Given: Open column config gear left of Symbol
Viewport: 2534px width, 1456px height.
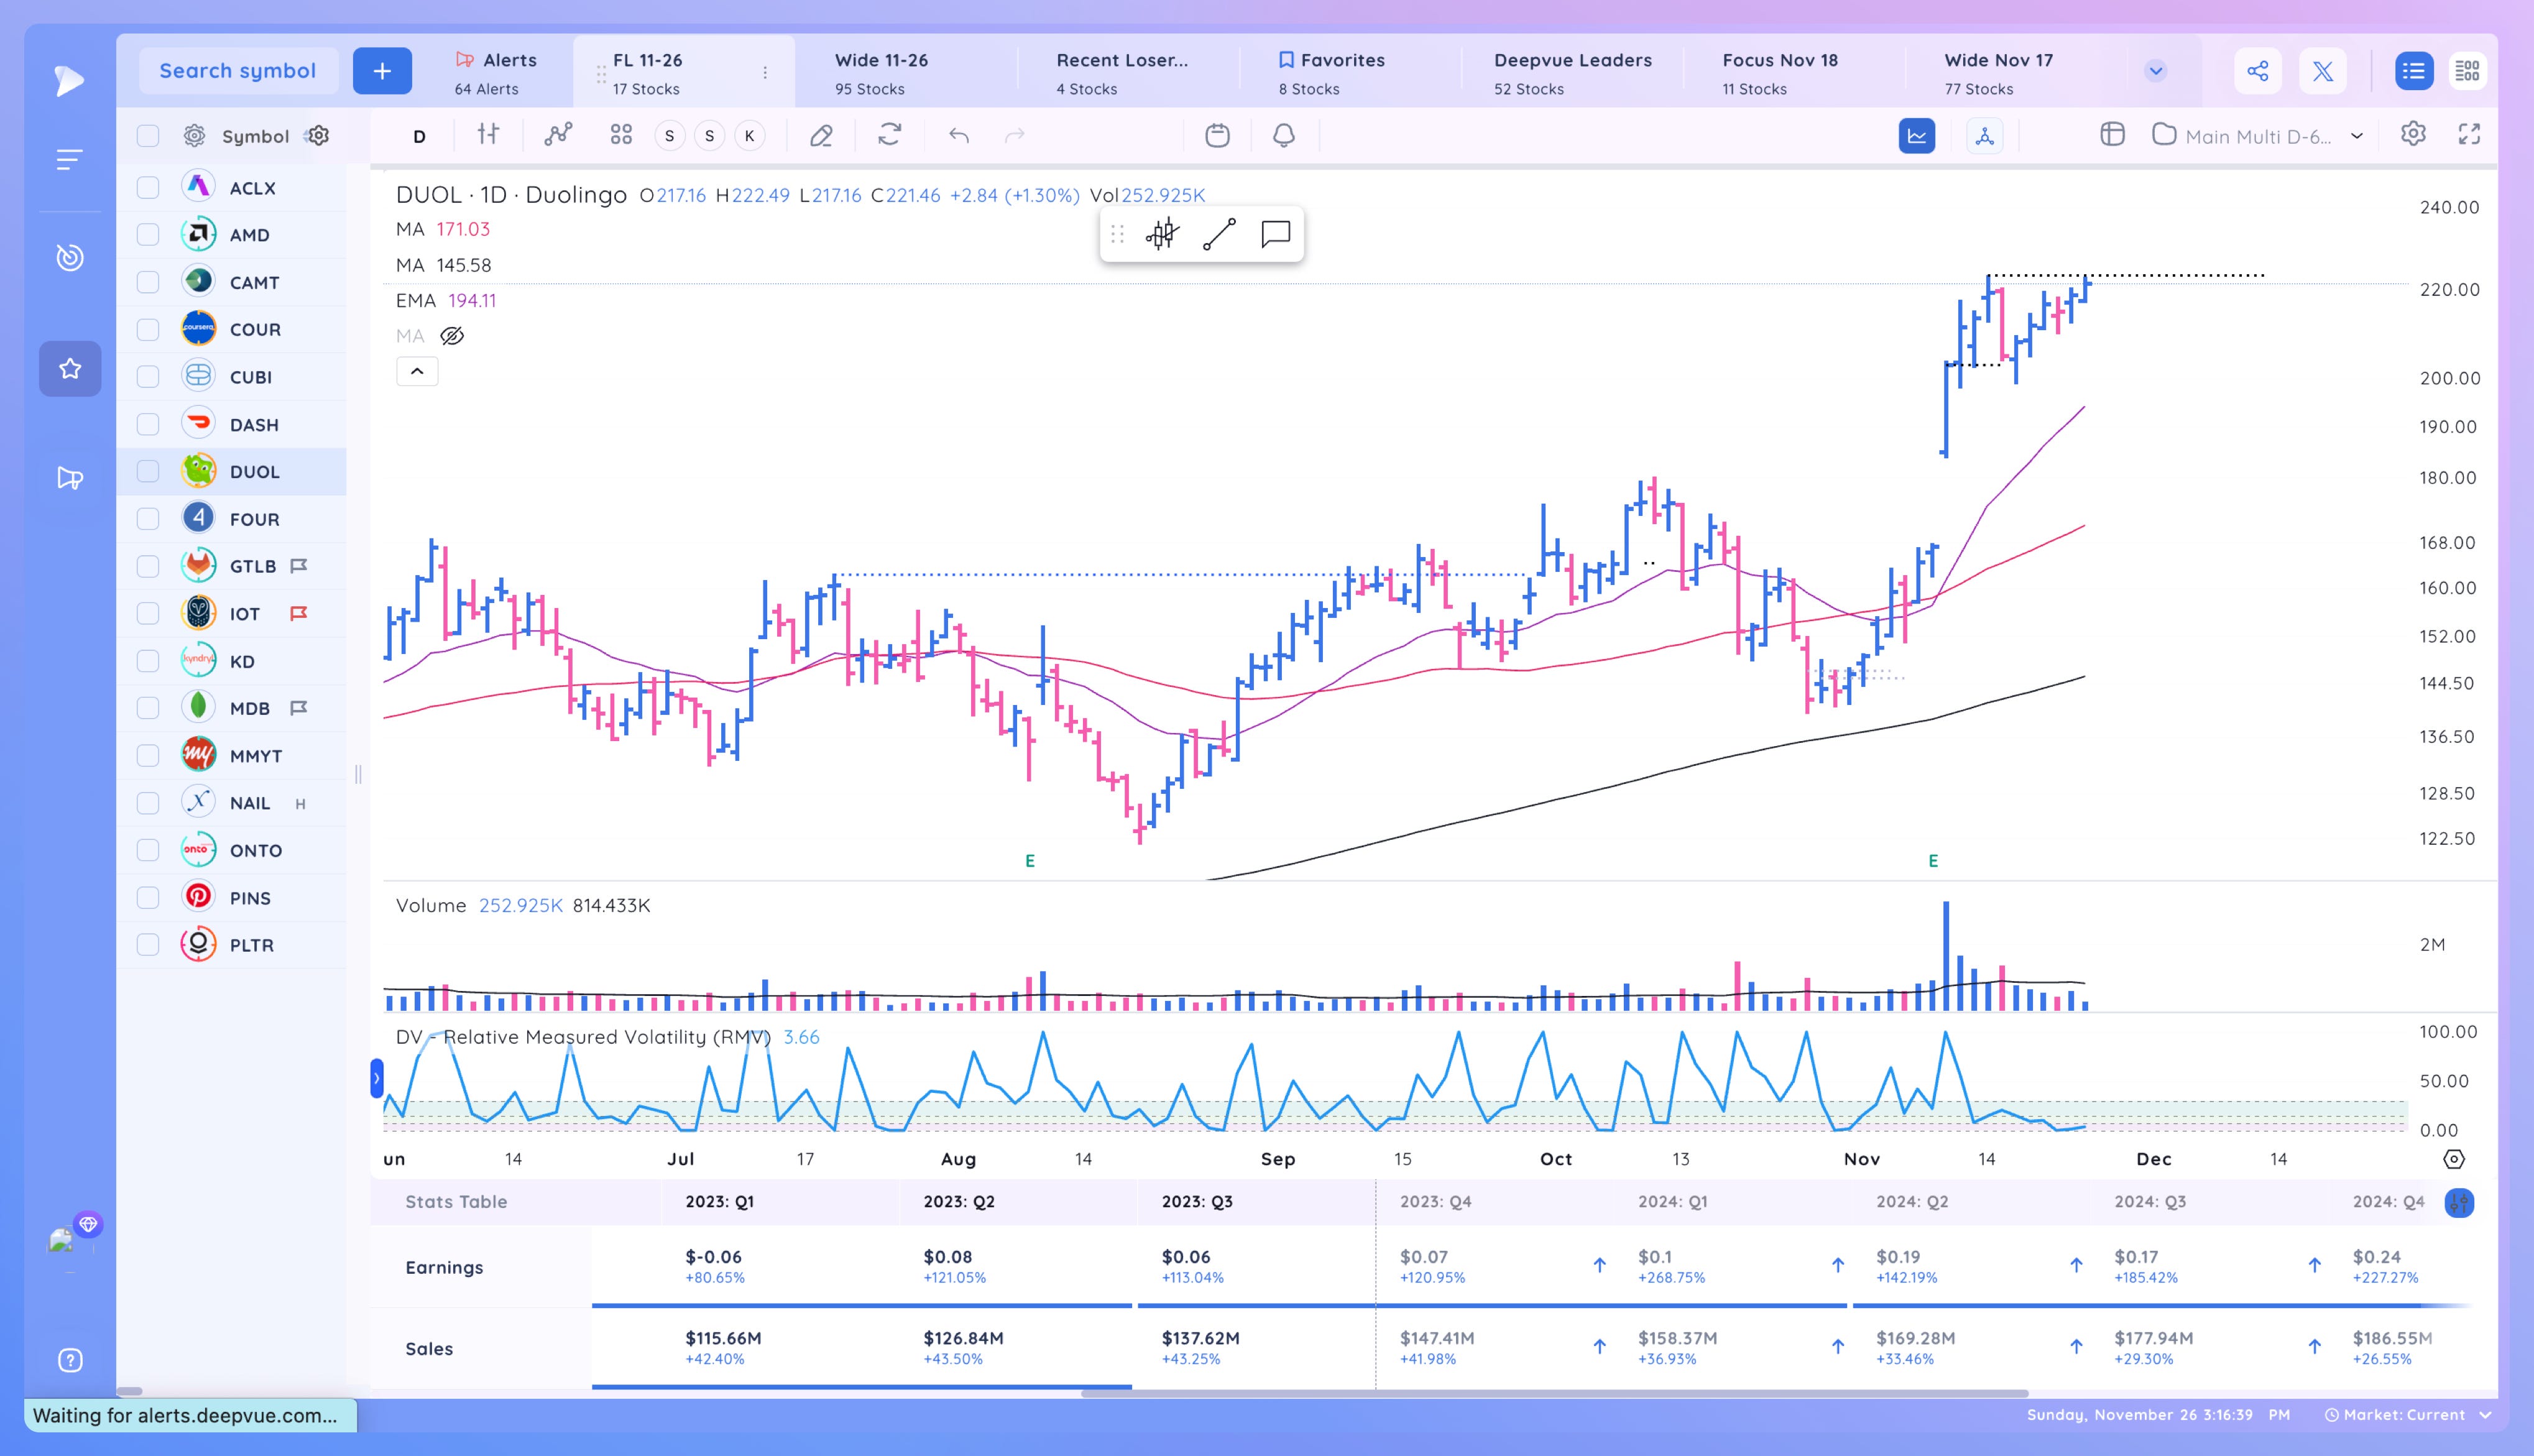Looking at the screenshot, I should point(195,136).
